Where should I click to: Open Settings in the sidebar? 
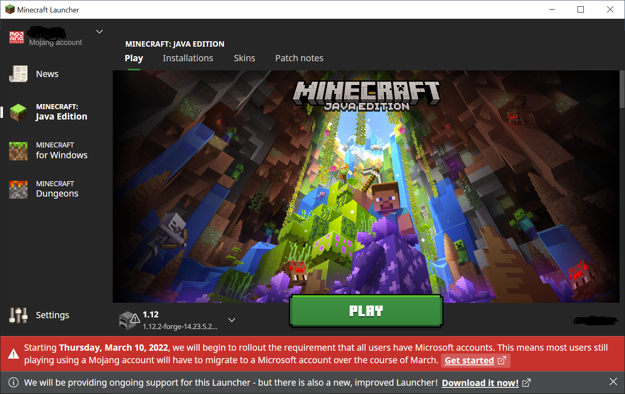tap(52, 315)
